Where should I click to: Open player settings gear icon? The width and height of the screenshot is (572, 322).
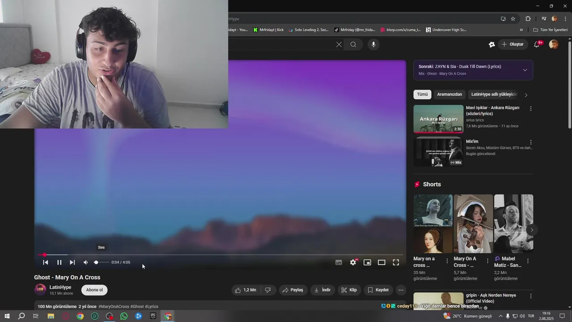353,263
